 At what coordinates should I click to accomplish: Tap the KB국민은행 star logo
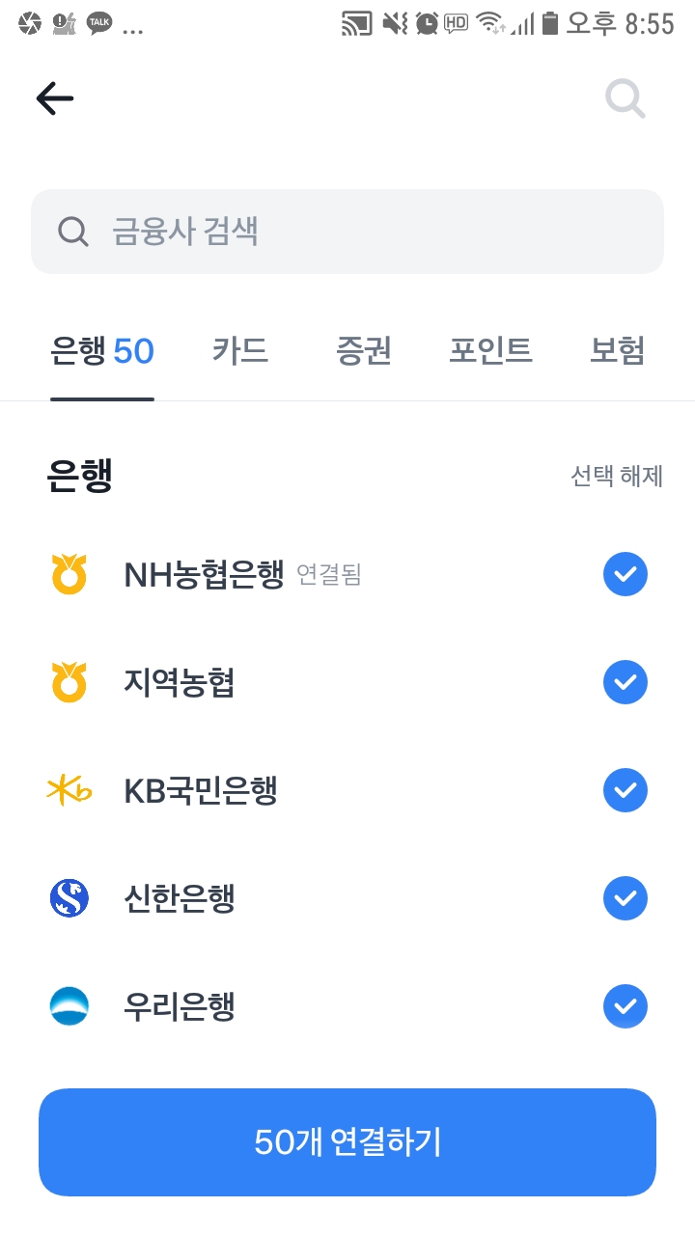(x=69, y=790)
